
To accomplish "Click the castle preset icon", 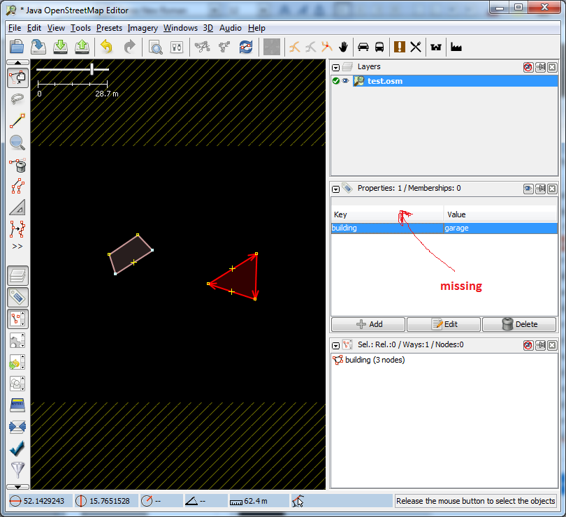I will [x=436, y=47].
